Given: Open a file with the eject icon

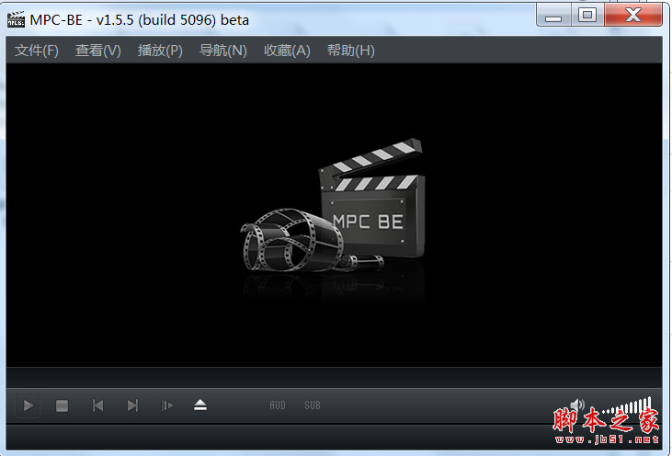Looking at the screenshot, I should tap(200, 405).
